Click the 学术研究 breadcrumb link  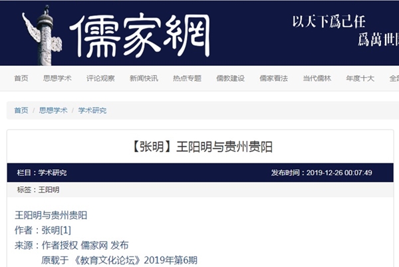point(92,111)
